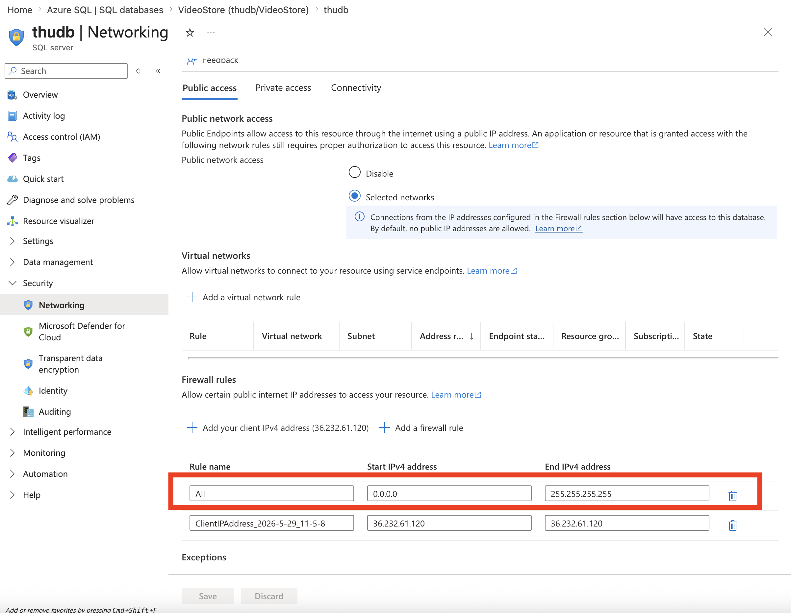Click the sidebar Search field

pos(66,71)
